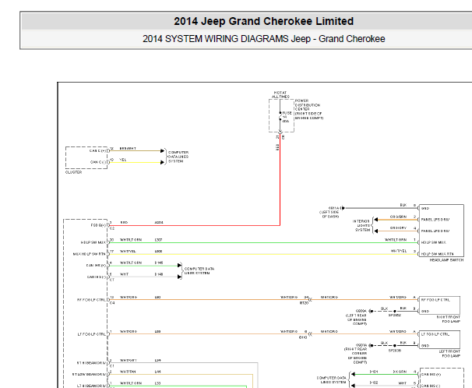This screenshot has width=472, height=388.
Task: Select "PANEL LPS DIM" at headlamp switch pin 2
Action: pos(435,220)
